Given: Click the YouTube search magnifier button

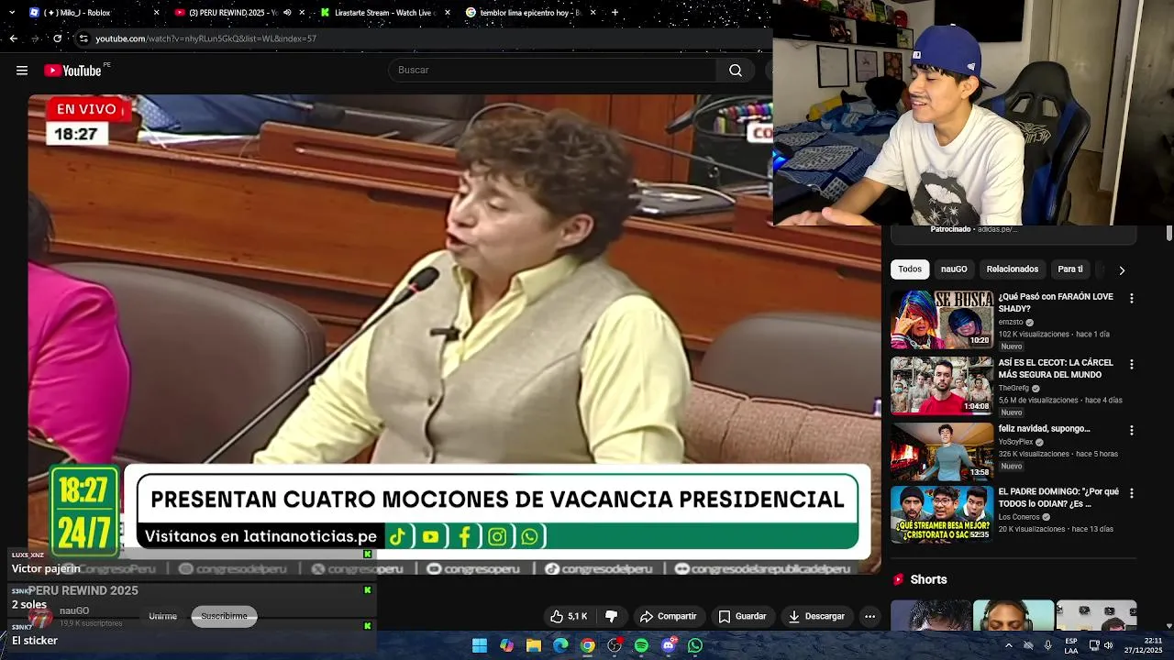Looking at the screenshot, I should pyautogui.click(x=735, y=71).
